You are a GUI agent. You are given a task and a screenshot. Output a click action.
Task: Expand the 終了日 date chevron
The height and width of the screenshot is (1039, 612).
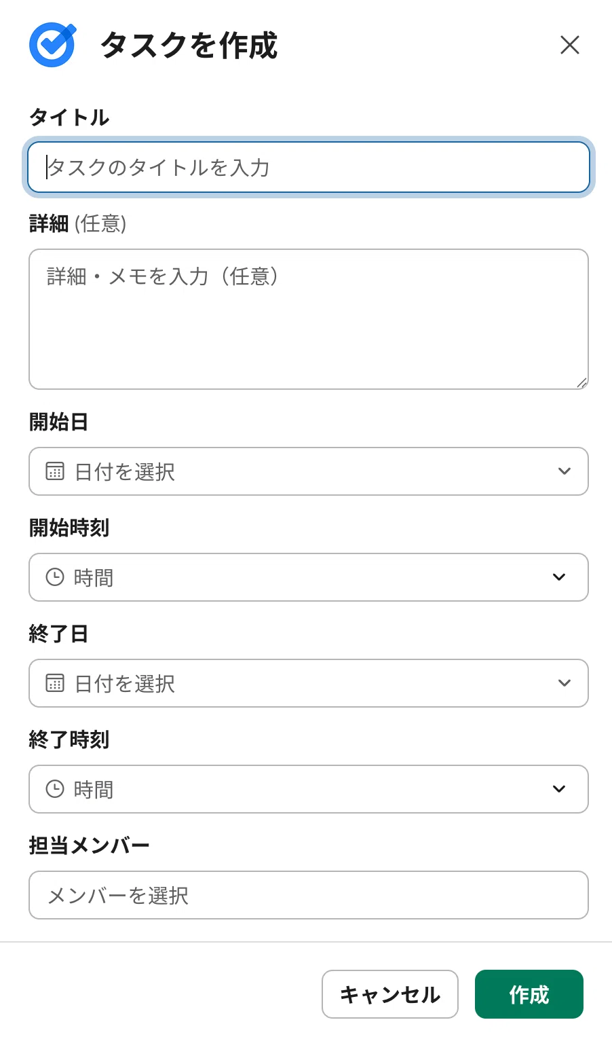(565, 683)
